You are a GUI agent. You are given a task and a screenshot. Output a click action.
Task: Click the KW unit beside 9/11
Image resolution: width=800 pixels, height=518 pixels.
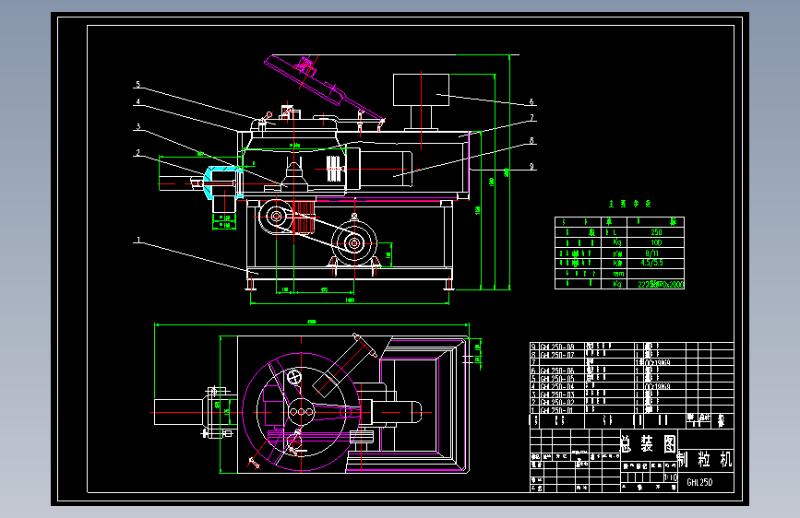coord(617,253)
